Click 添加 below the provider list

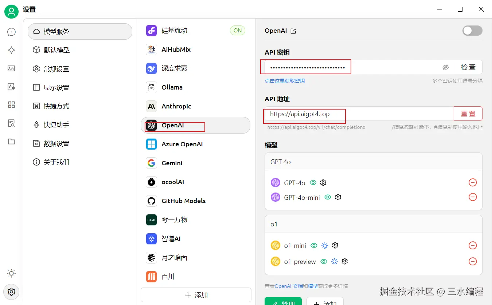click(x=196, y=295)
